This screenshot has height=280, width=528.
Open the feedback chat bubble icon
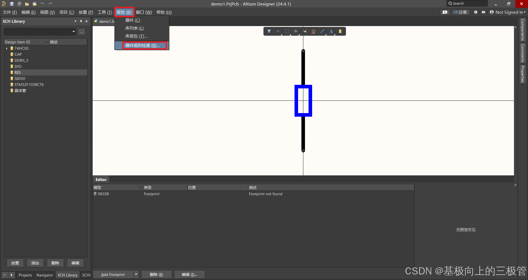(x=445, y=12)
